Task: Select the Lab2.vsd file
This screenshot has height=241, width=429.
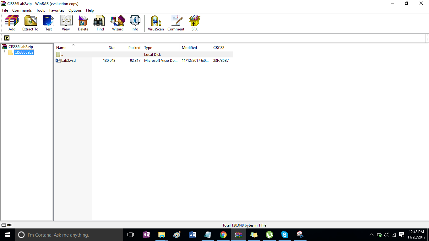Action: pos(68,61)
